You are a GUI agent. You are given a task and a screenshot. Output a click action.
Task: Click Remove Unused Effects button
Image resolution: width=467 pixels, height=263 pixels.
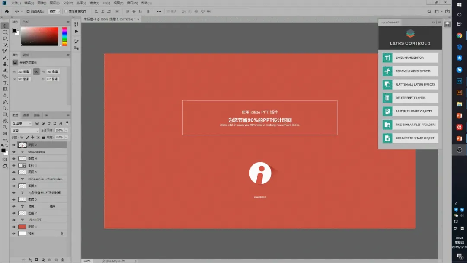410,71
